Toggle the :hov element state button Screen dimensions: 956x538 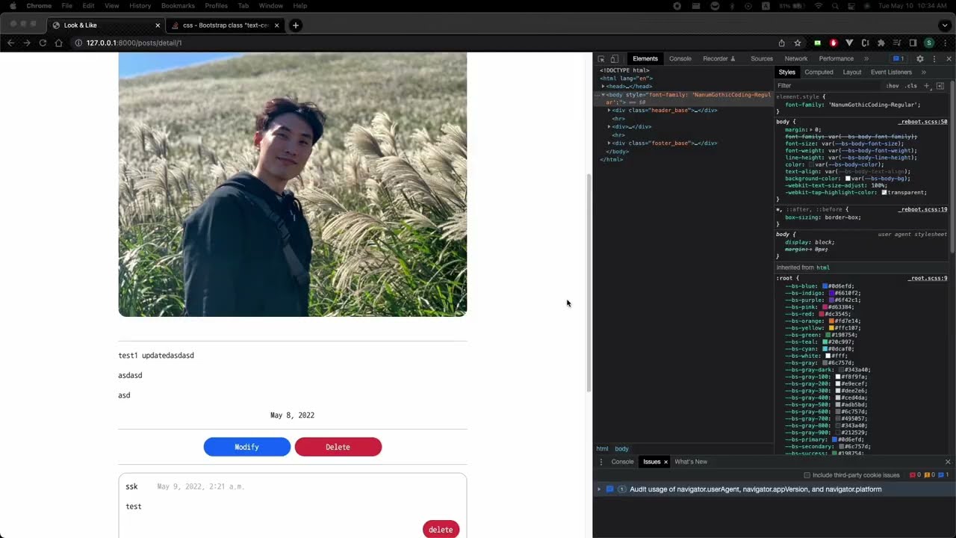pyautogui.click(x=893, y=86)
